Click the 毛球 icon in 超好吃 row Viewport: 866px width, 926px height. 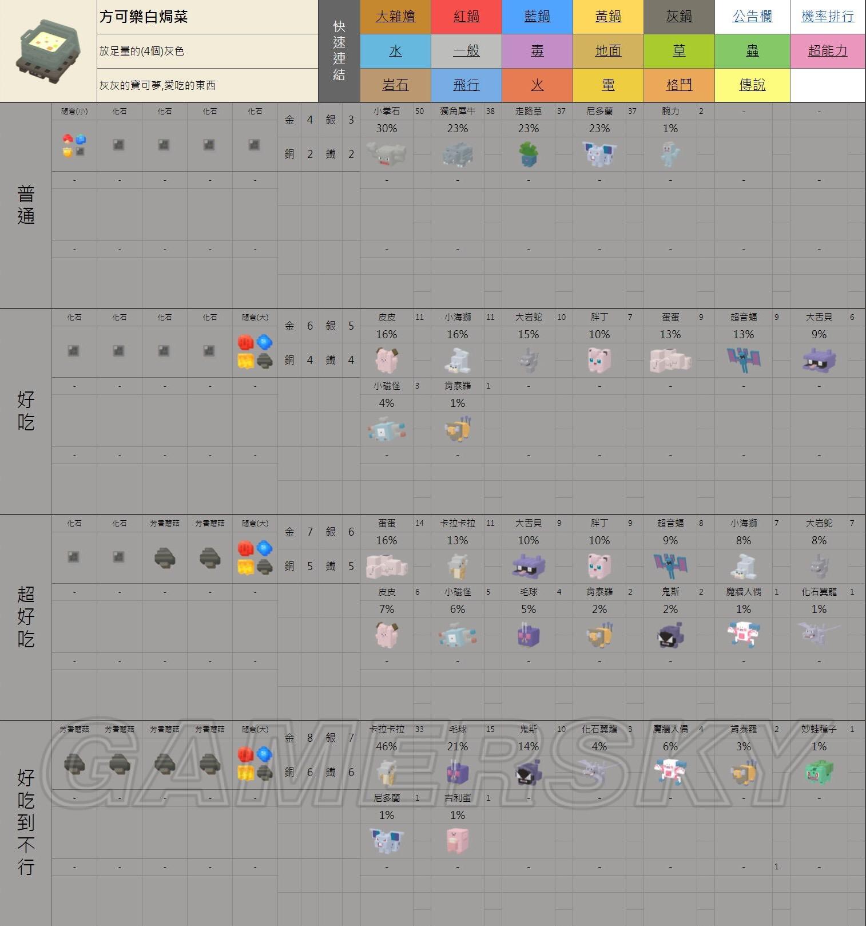pos(529,635)
